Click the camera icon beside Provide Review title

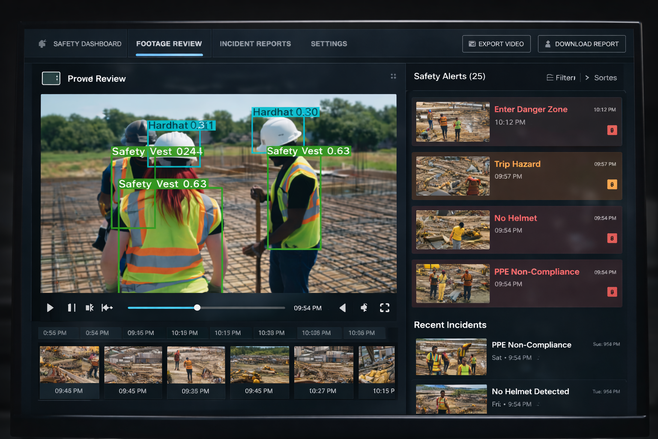coord(51,78)
